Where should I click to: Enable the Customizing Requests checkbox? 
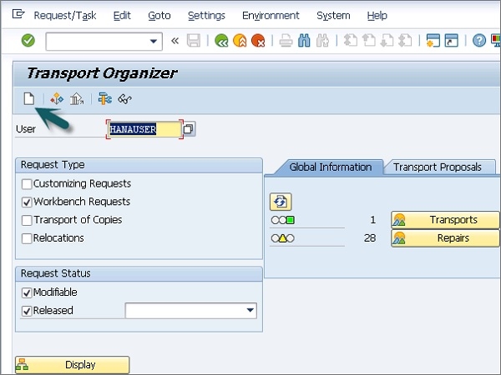pyautogui.click(x=27, y=184)
